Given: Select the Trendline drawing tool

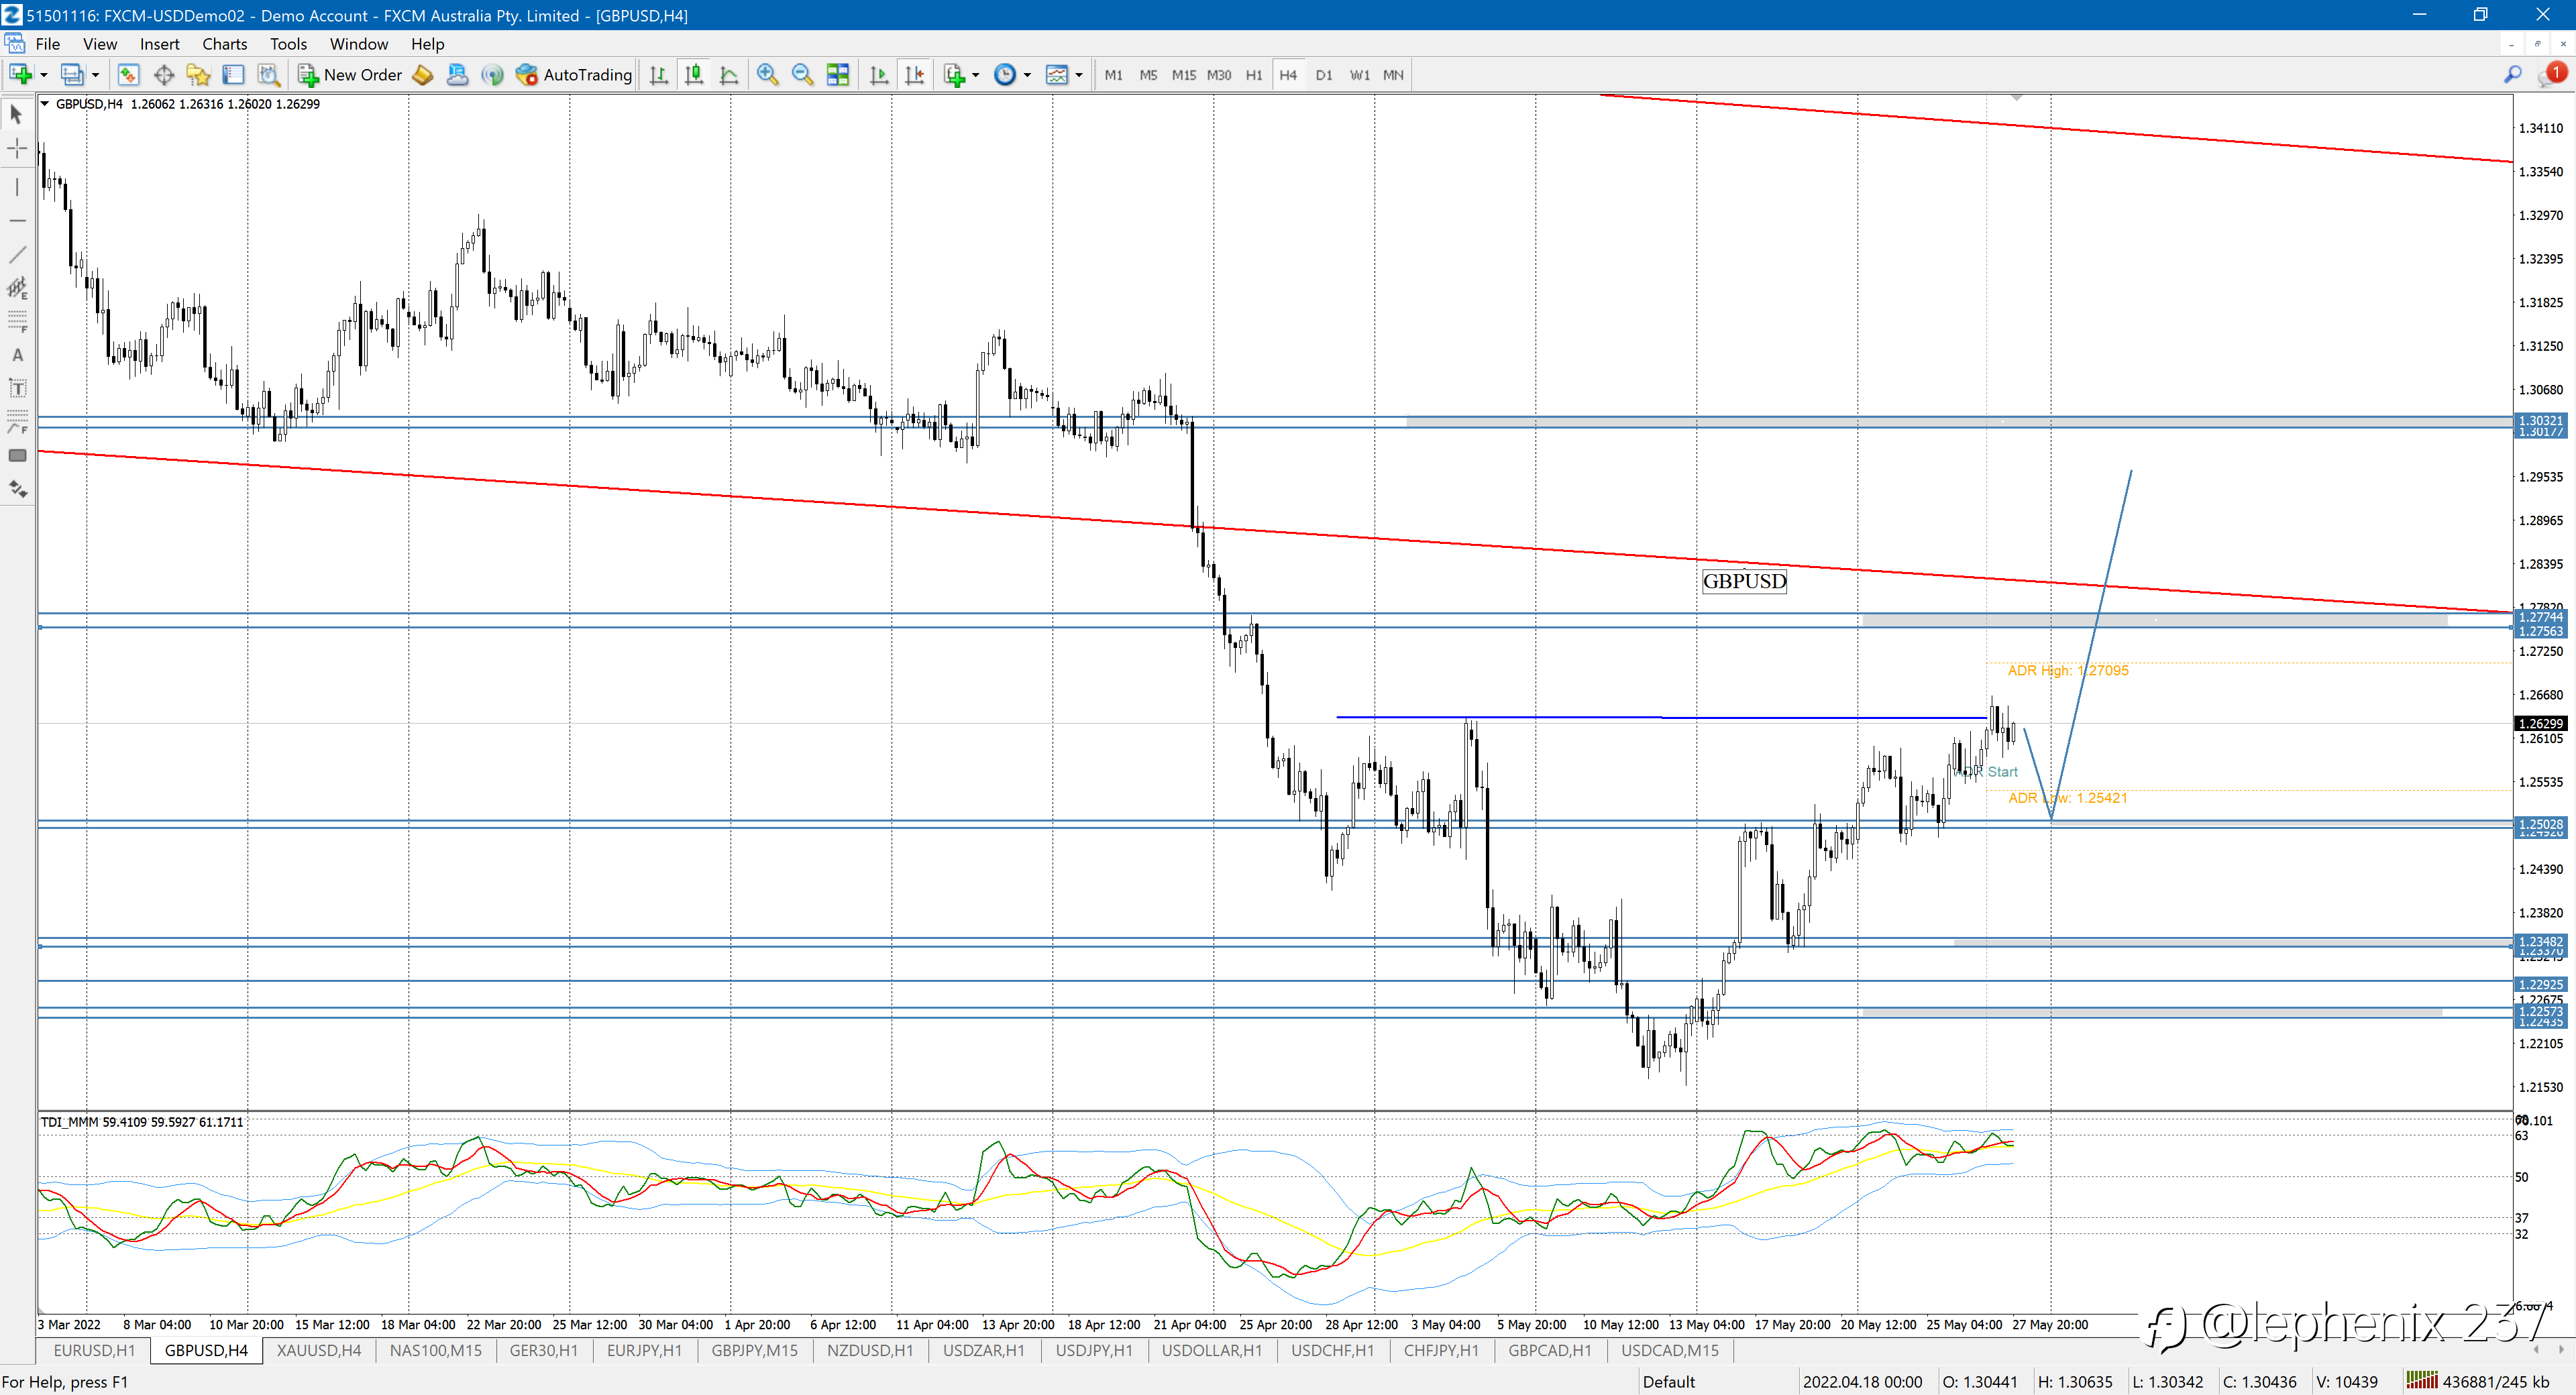Looking at the screenshot, I should [x=17, y=255].
